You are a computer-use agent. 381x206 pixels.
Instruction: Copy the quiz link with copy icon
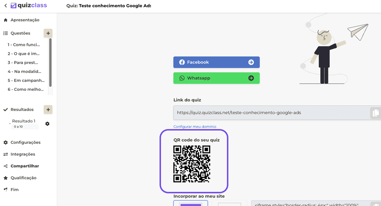tap(376, 113)
